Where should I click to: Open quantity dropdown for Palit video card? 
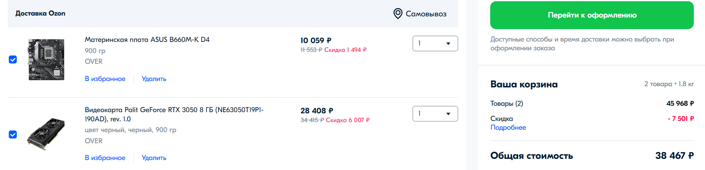click(435, 114)
